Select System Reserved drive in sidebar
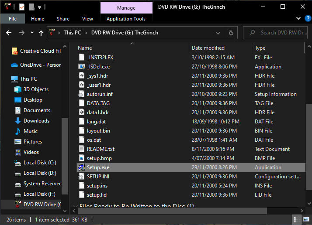This screenshot has height=225, width=312. coord(38,184)
